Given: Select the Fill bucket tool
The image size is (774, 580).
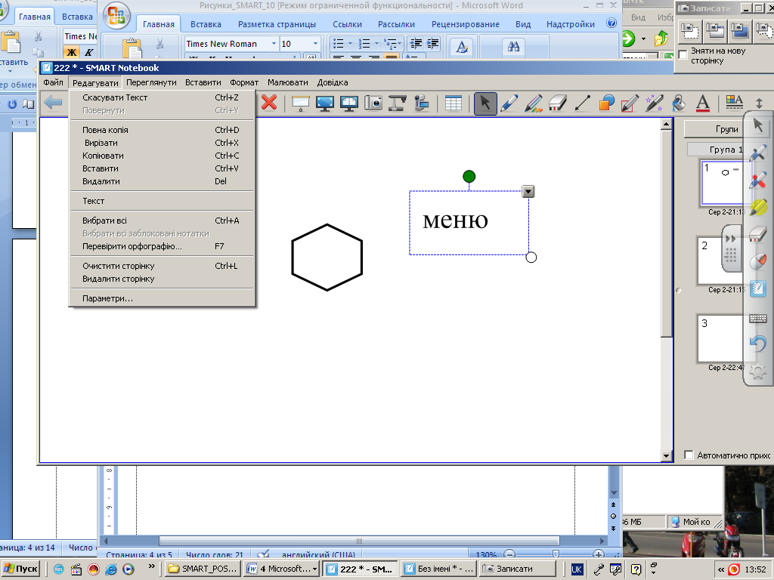Looking at the screenshot, I should 679,103.
